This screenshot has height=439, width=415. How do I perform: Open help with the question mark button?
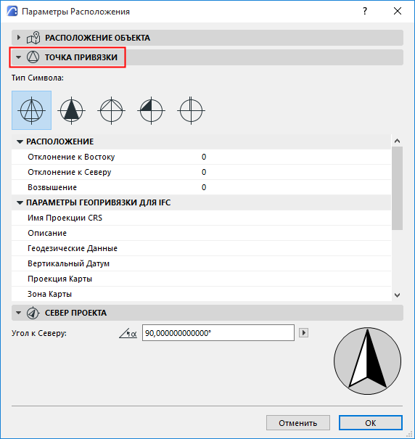(x=365, y=12)
